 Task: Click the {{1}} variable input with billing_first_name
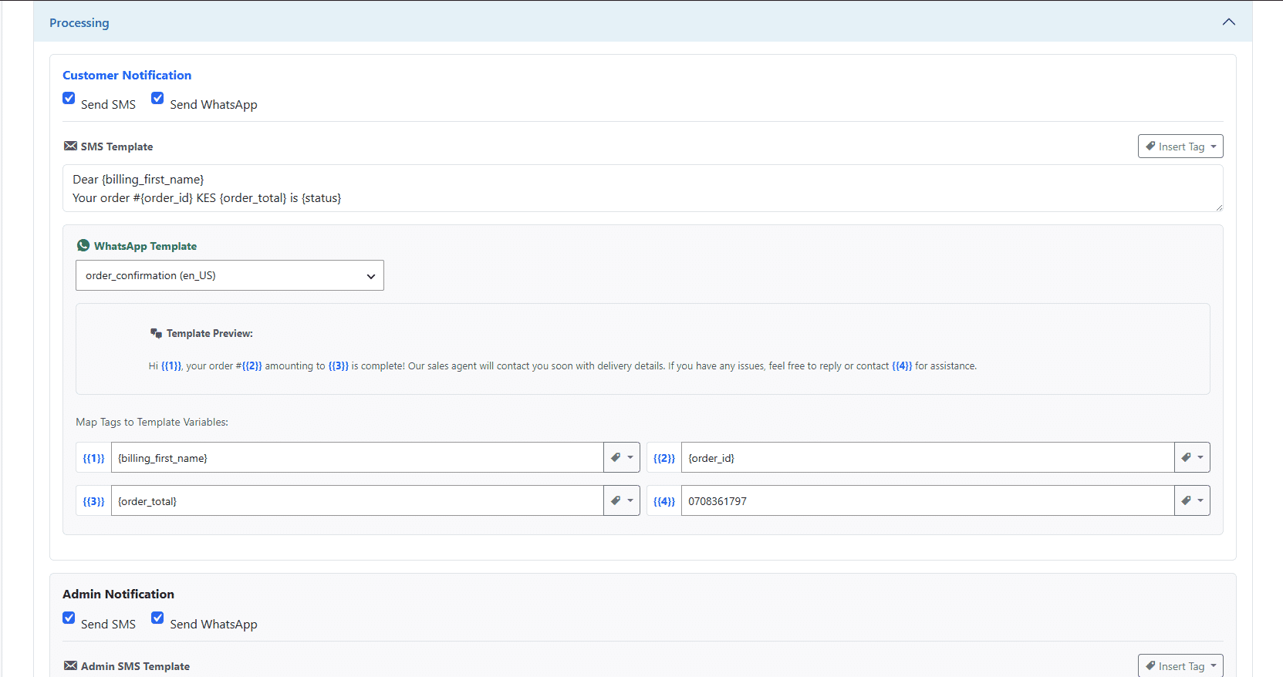[357, 457]
